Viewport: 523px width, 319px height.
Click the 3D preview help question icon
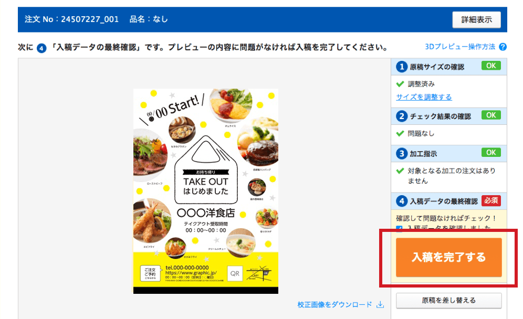pos(503,47)
